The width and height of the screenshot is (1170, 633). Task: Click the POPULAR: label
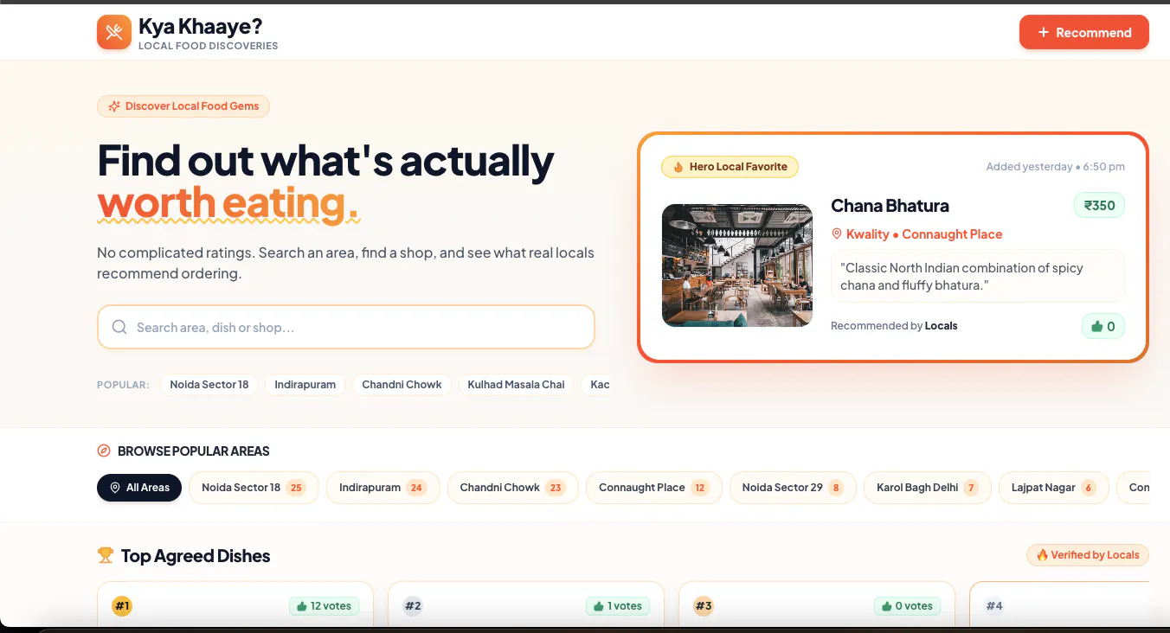click(x=123, y=385)
